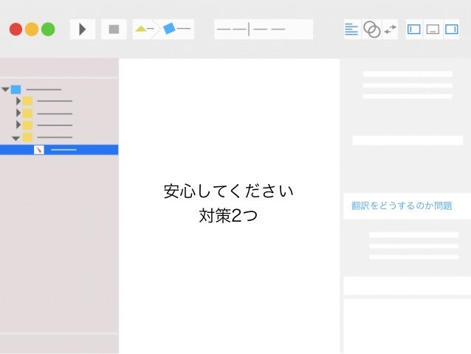Toggle the right inspector panel
This screenshot has height=354, width=471.
pos(452,30)
